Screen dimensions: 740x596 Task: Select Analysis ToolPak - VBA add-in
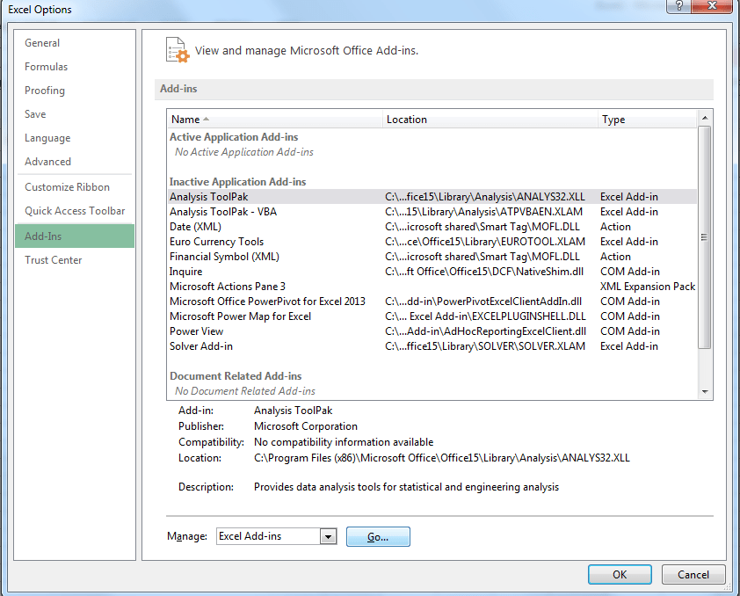(x=432, y=212)
